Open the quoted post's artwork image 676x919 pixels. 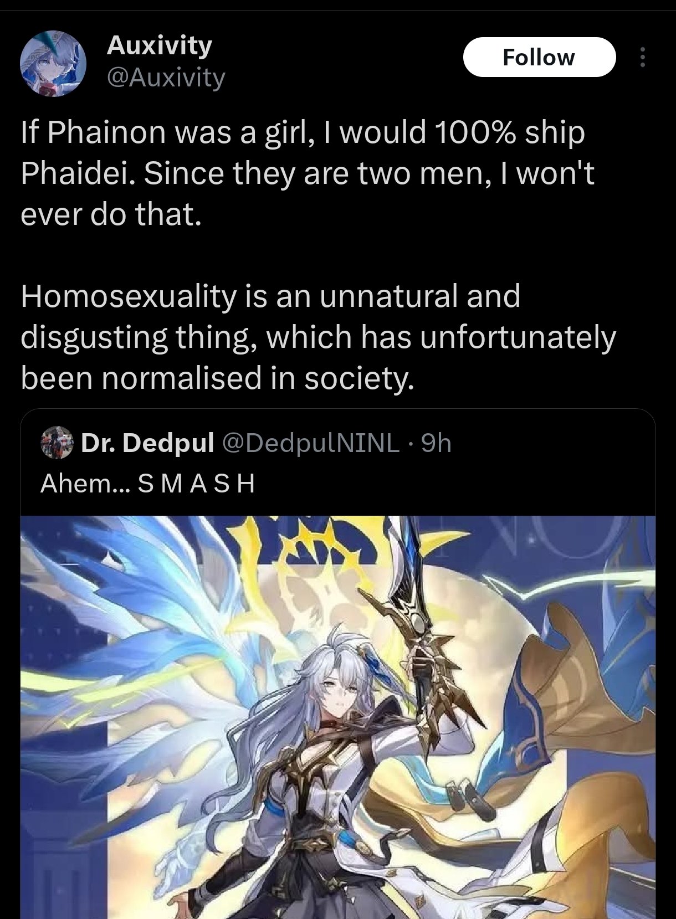coord(338,717)
